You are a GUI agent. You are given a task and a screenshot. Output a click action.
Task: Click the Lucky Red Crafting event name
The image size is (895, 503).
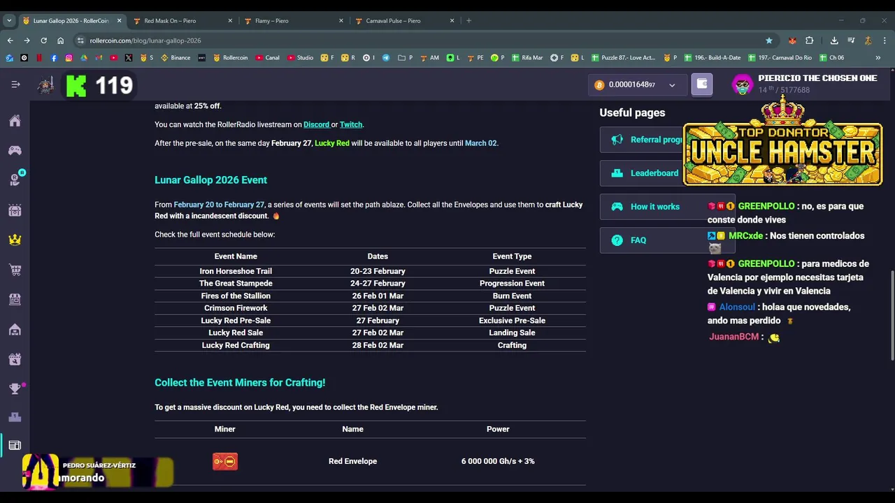coord(236,345)
